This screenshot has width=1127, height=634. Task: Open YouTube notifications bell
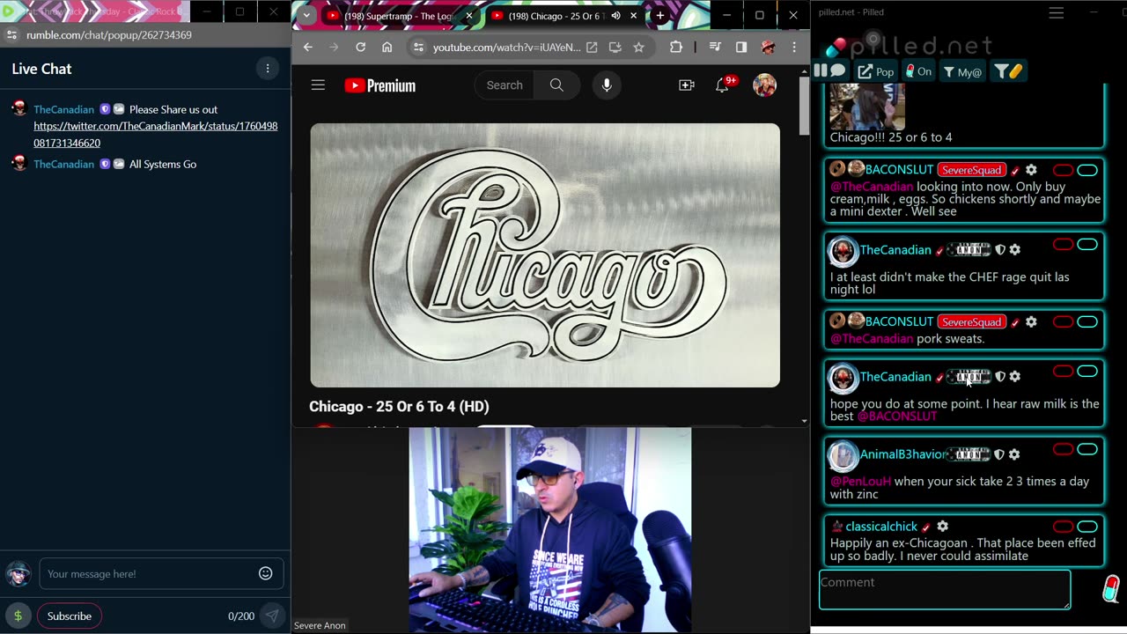click(x=723, y=85)
